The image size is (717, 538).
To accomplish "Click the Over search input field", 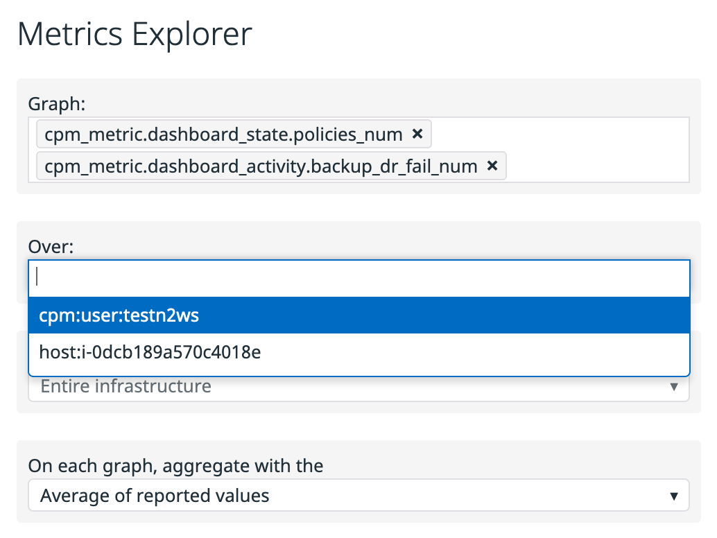I will click(x=358, y=277).
